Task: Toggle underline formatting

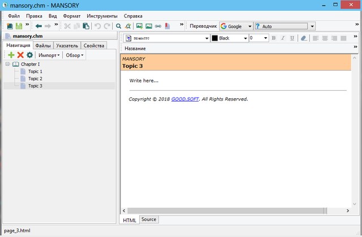Action: 292,38
